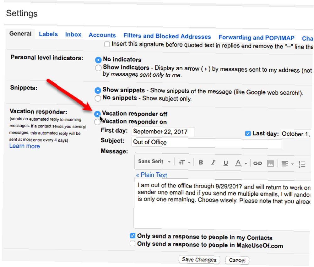Click the Save Changes button
Screen dimensions: 314x267
click(199, 260)
